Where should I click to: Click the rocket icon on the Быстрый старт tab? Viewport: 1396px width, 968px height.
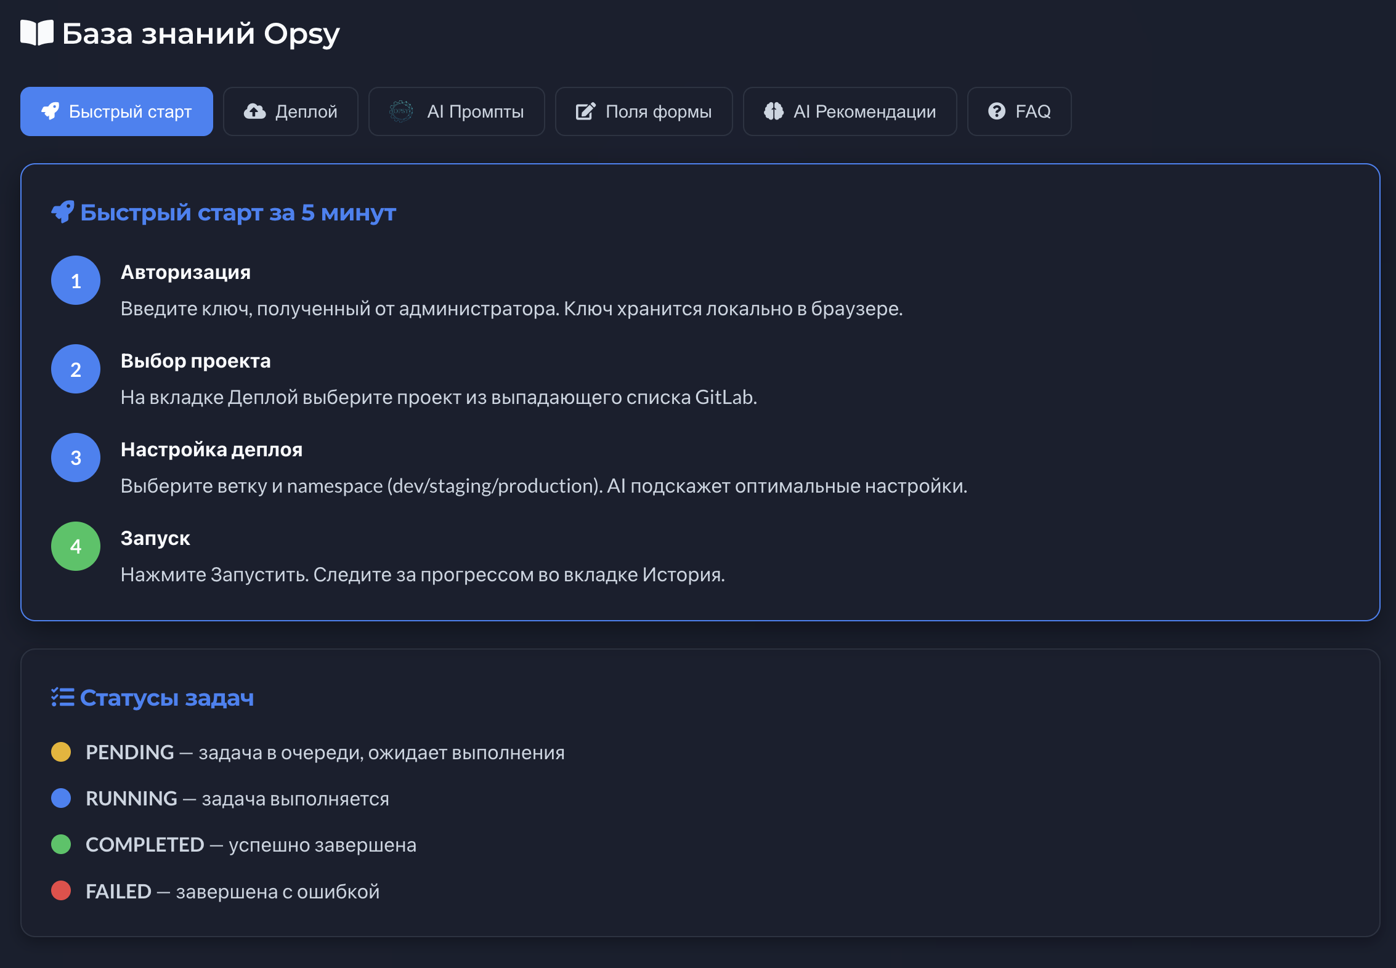pyautogui.click(x=51, y=111)
